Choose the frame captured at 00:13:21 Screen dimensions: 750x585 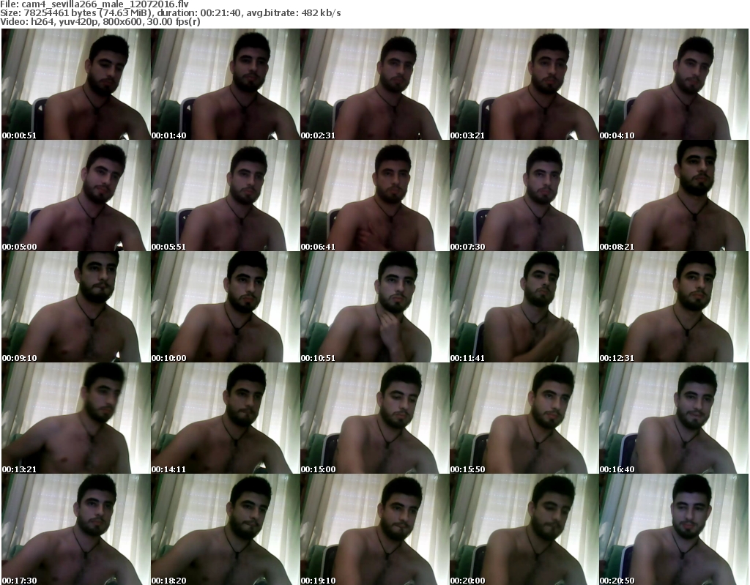[76, 418]
